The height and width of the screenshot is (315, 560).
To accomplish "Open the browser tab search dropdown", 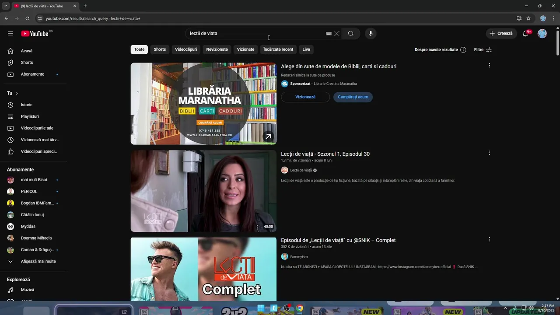I will 6,6.
